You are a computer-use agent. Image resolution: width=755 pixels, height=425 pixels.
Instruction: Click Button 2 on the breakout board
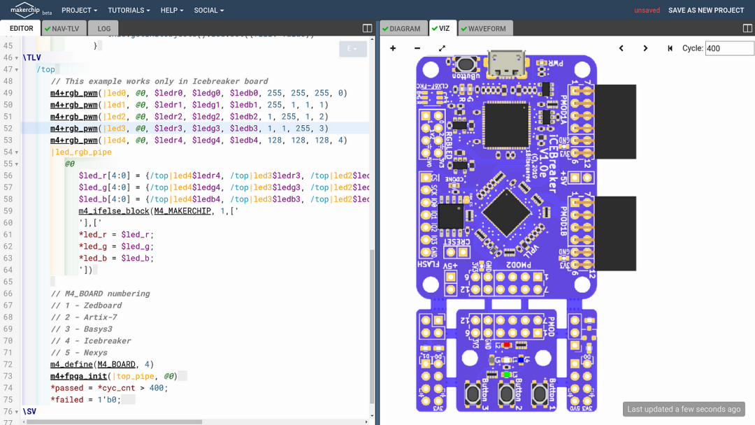click(506, 394)
